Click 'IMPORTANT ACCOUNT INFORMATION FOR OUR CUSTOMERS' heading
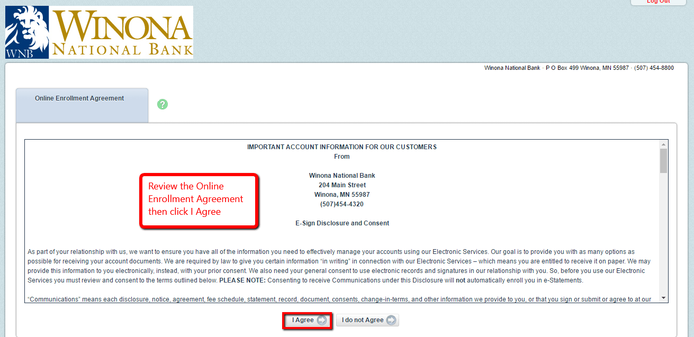The height and width of the screenshot is (337, 694). tap(342, 147)
